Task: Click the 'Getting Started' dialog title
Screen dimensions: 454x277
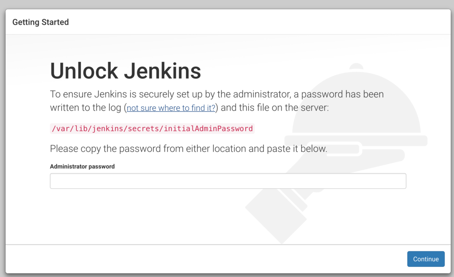Action: (x=40, y=22)
